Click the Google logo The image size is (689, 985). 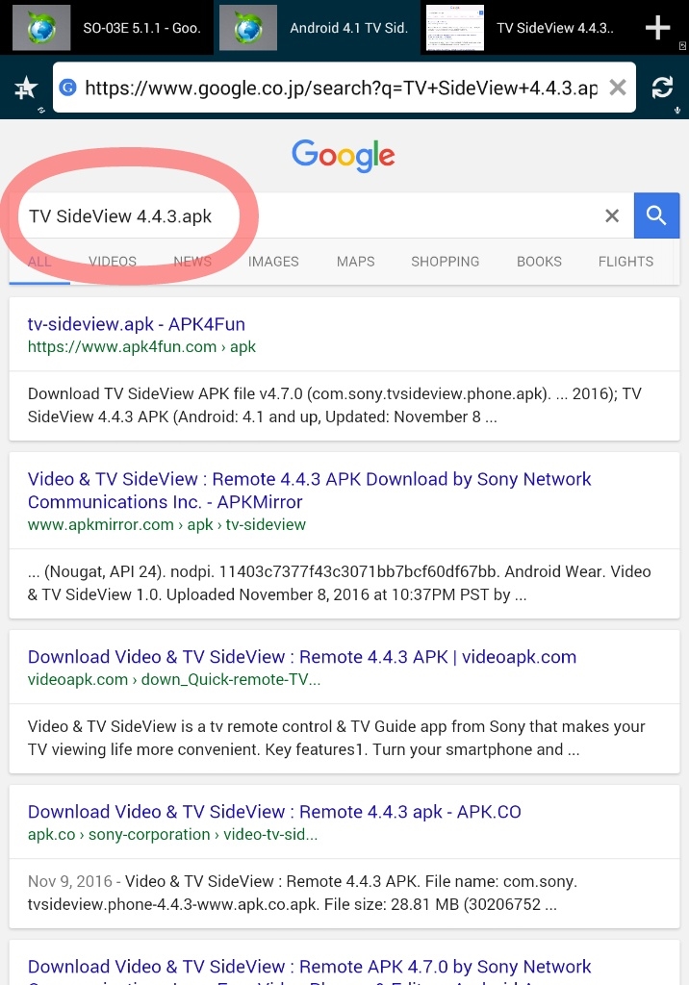(344, 155)
